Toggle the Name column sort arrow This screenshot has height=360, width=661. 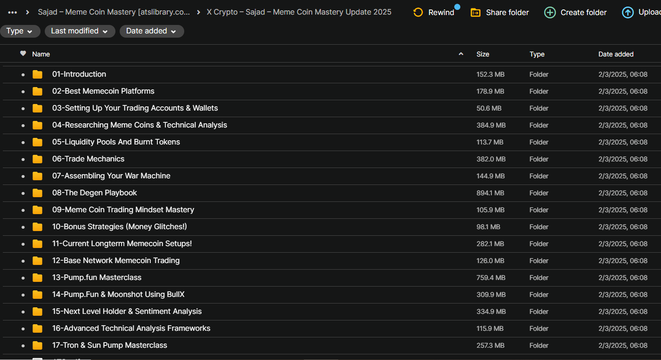coord(461,54)
